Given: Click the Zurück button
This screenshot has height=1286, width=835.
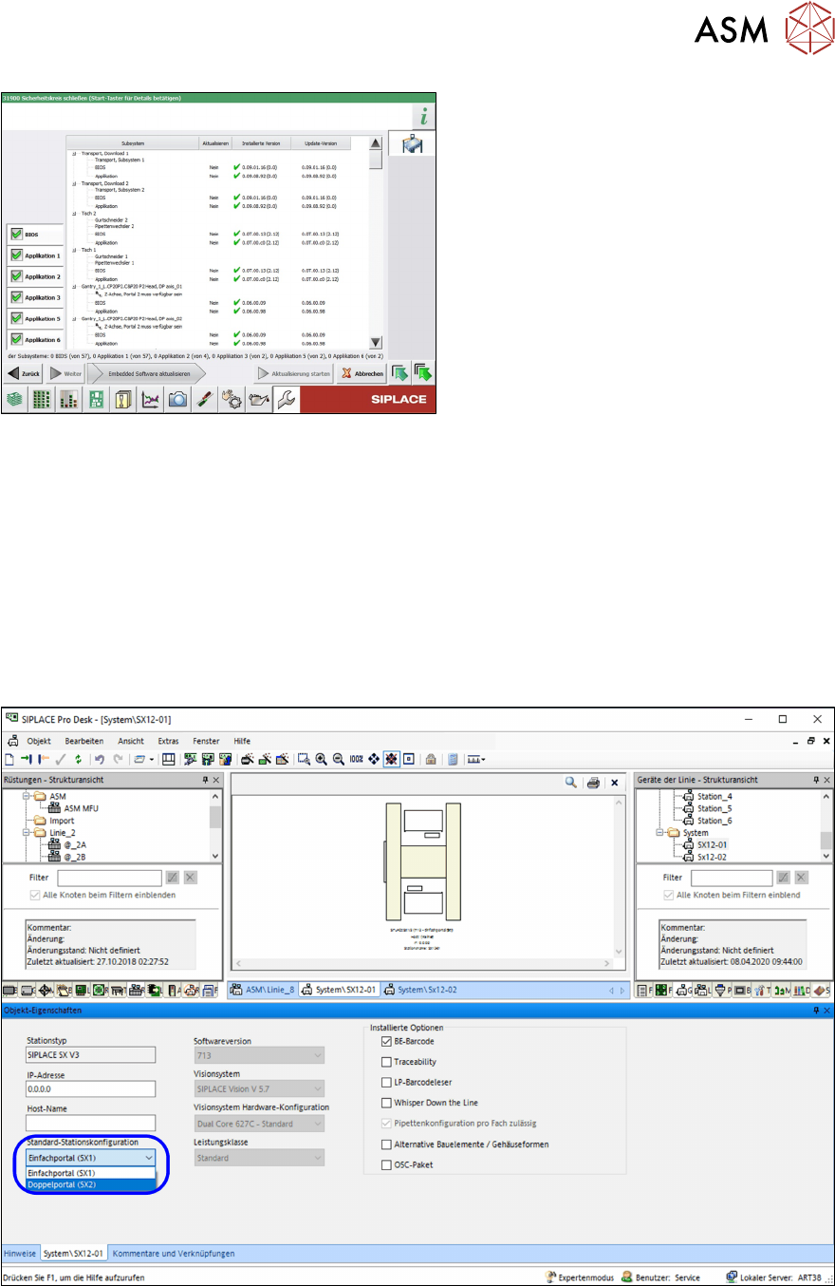Looking at the screenshot, I should [x=25, y=373].
